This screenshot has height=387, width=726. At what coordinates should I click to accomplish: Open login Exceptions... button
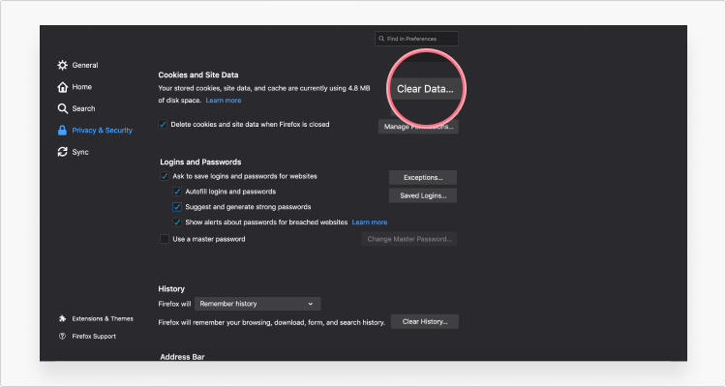423,177
